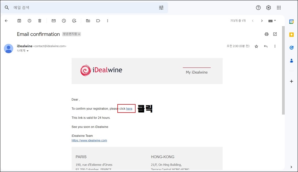Screen dimensions: 298x172
Task: Go back to inbox arrow
Action: (x=6, y=21)
